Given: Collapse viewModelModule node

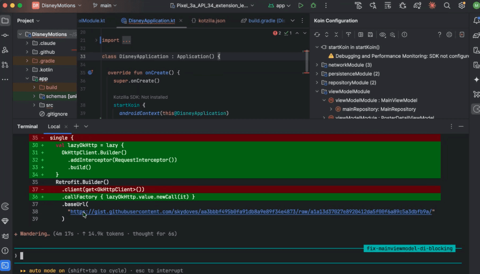Looking at the screenshot, I should 317,91.
